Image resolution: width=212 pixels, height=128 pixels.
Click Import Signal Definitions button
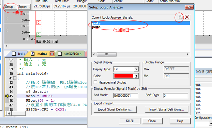click(x=167, y=109)
